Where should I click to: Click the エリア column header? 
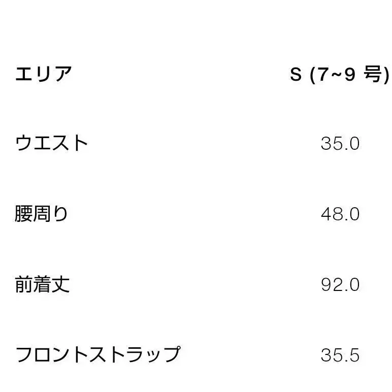[44, 75]
